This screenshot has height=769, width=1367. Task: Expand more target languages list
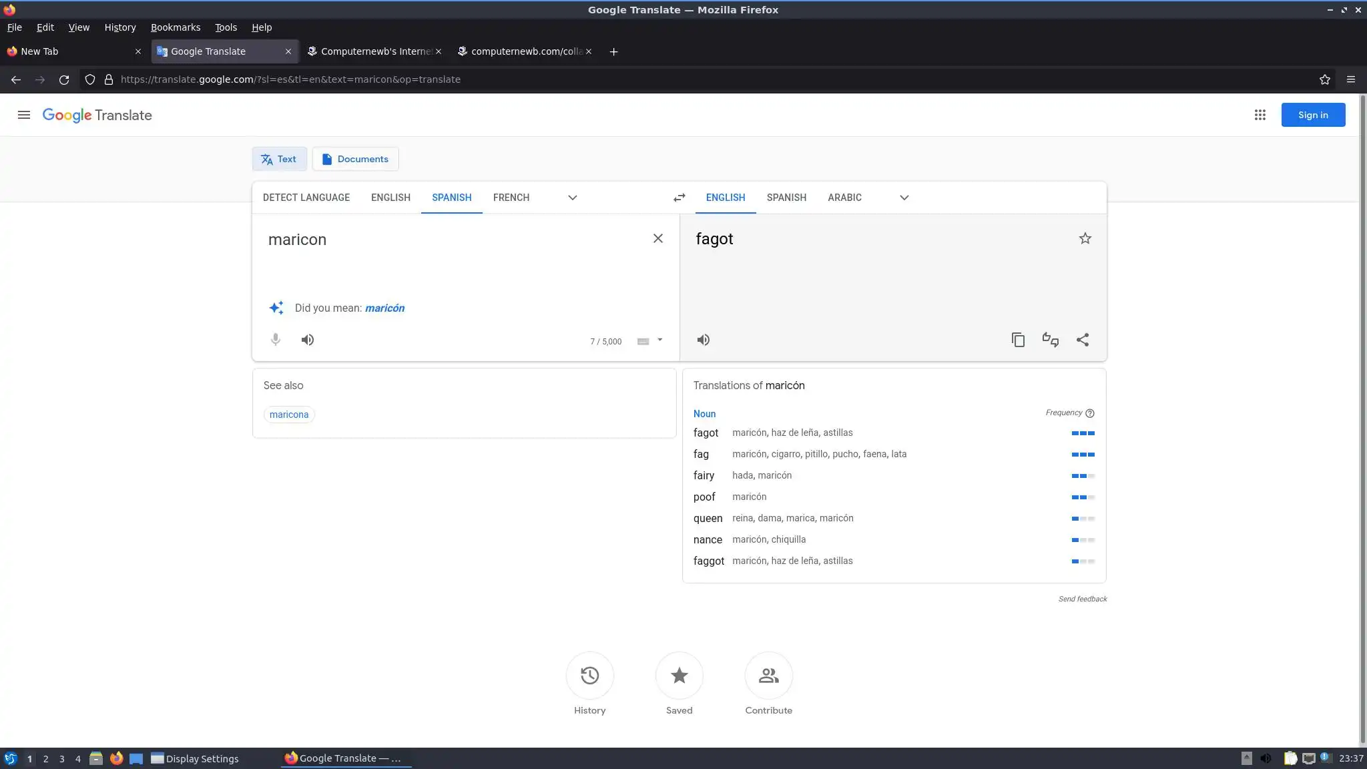pyautogui.click(x=904, y=198)
